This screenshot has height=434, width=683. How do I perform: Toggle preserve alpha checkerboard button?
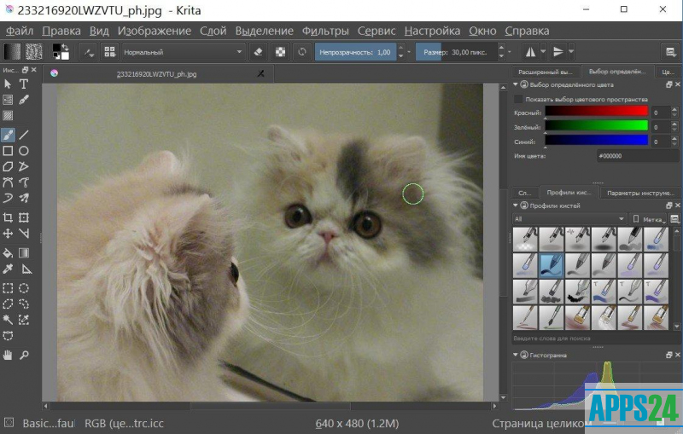point(280,52)
